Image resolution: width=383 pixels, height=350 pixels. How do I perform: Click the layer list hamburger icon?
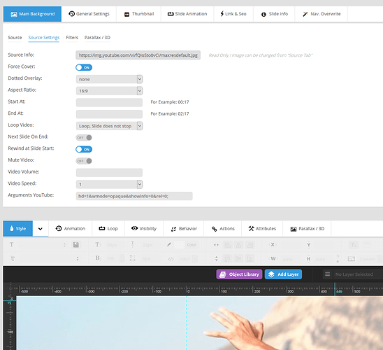coord(328,274)
